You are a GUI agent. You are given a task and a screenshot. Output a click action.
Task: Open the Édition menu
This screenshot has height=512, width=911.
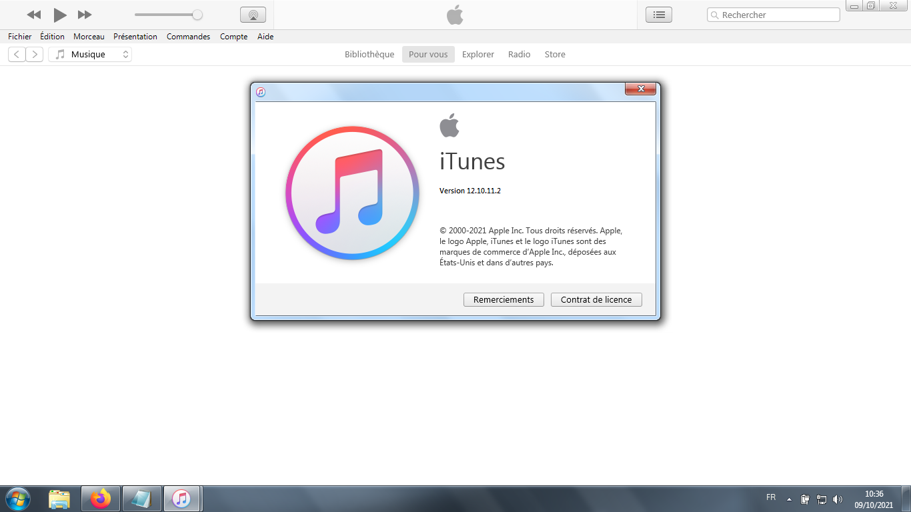click(x=52, y=37)
